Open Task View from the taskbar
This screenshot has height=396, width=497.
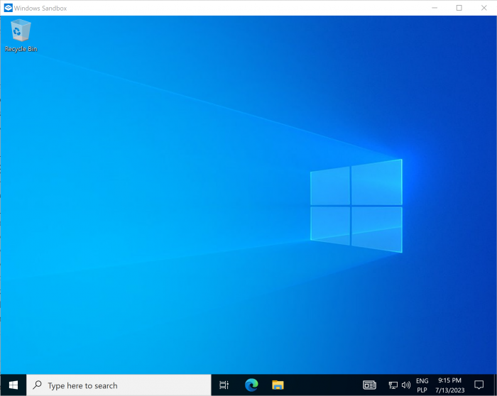click(x=224, y=385)
